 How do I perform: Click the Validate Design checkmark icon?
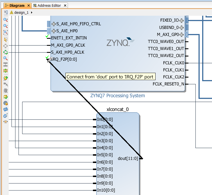coord(6,97)
